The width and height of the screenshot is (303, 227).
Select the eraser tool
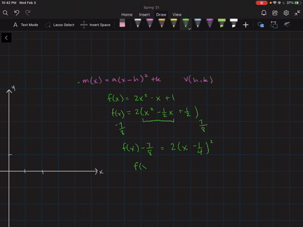point(122,23)
